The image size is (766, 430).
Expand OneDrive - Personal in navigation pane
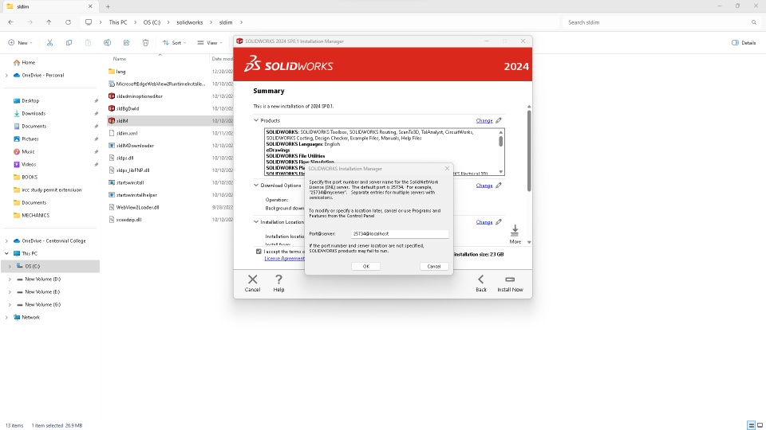click(6, 76)
